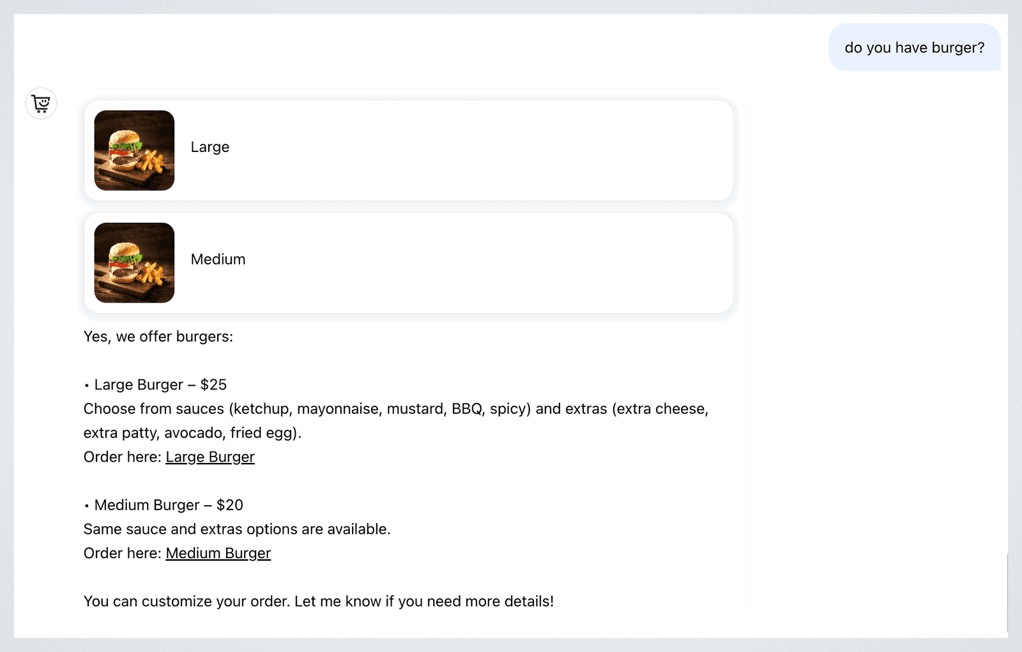Click "Order here:" label beside Large Burger link
The image size is (1022, 652).
tap(123, 457)
